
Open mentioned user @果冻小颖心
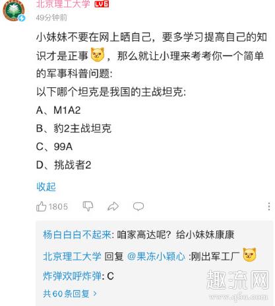156,256
